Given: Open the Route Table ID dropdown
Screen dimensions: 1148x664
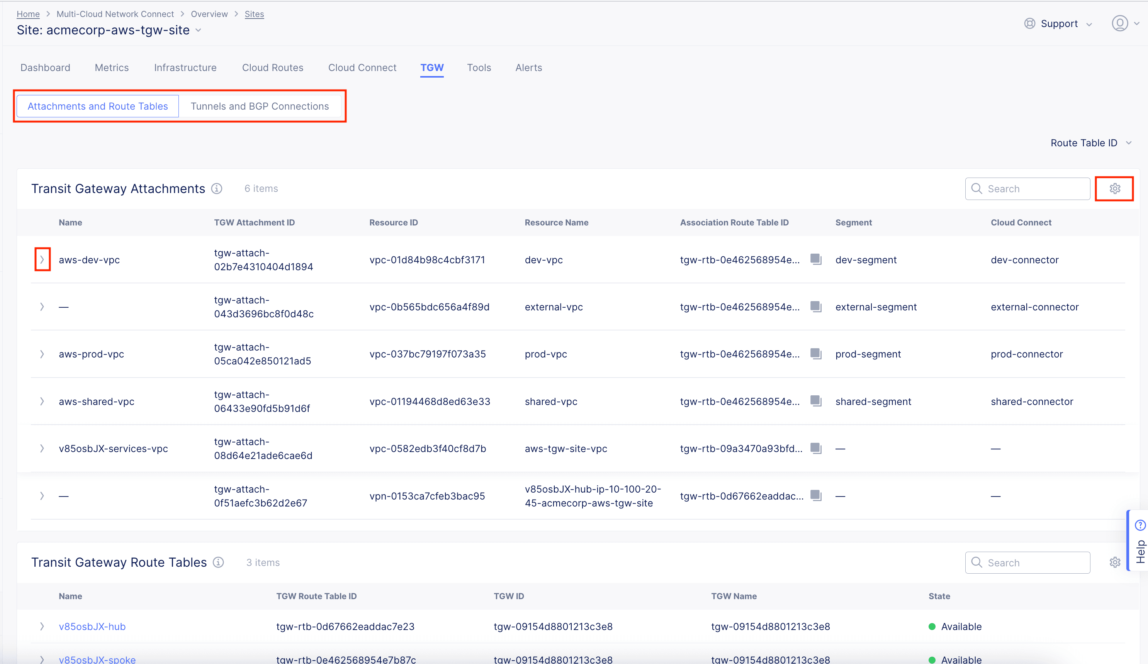Looking at the screenshot, I should (1090, 143).
